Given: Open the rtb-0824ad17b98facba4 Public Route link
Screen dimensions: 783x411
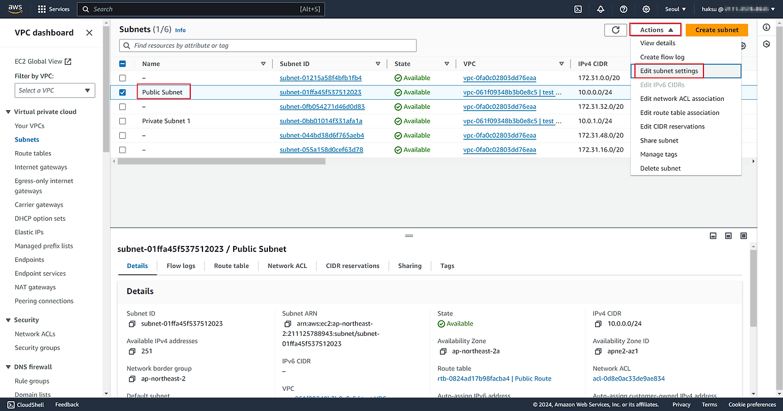Looking at the screenshot, I should [x=494, y=379].
